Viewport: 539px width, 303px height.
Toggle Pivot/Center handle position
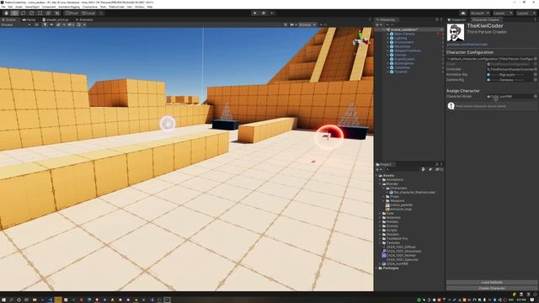(x=72, y=13)
